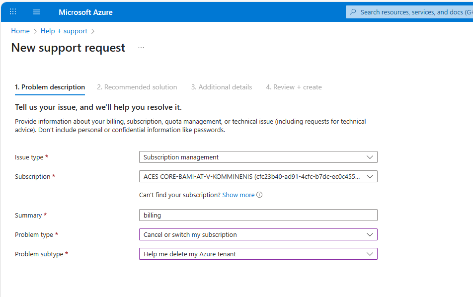
Task: Open the Azure apps grid launcher
Action: point(13,12)
